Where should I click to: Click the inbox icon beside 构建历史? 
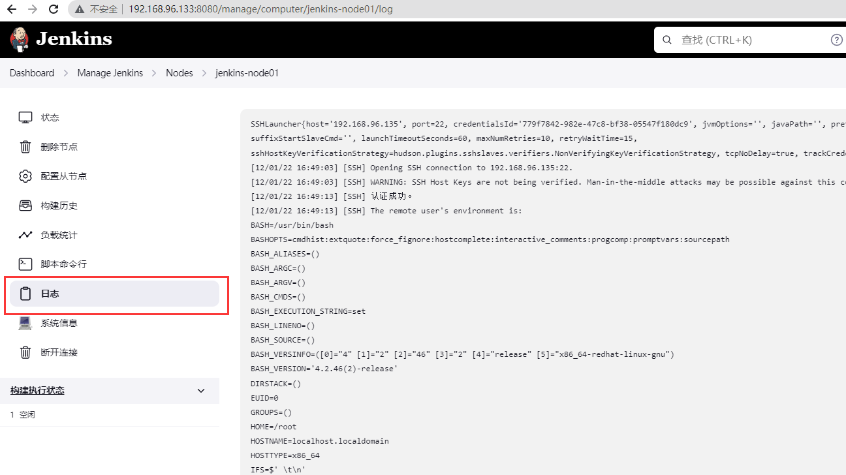pyautogui.click(x=25, y=206)
